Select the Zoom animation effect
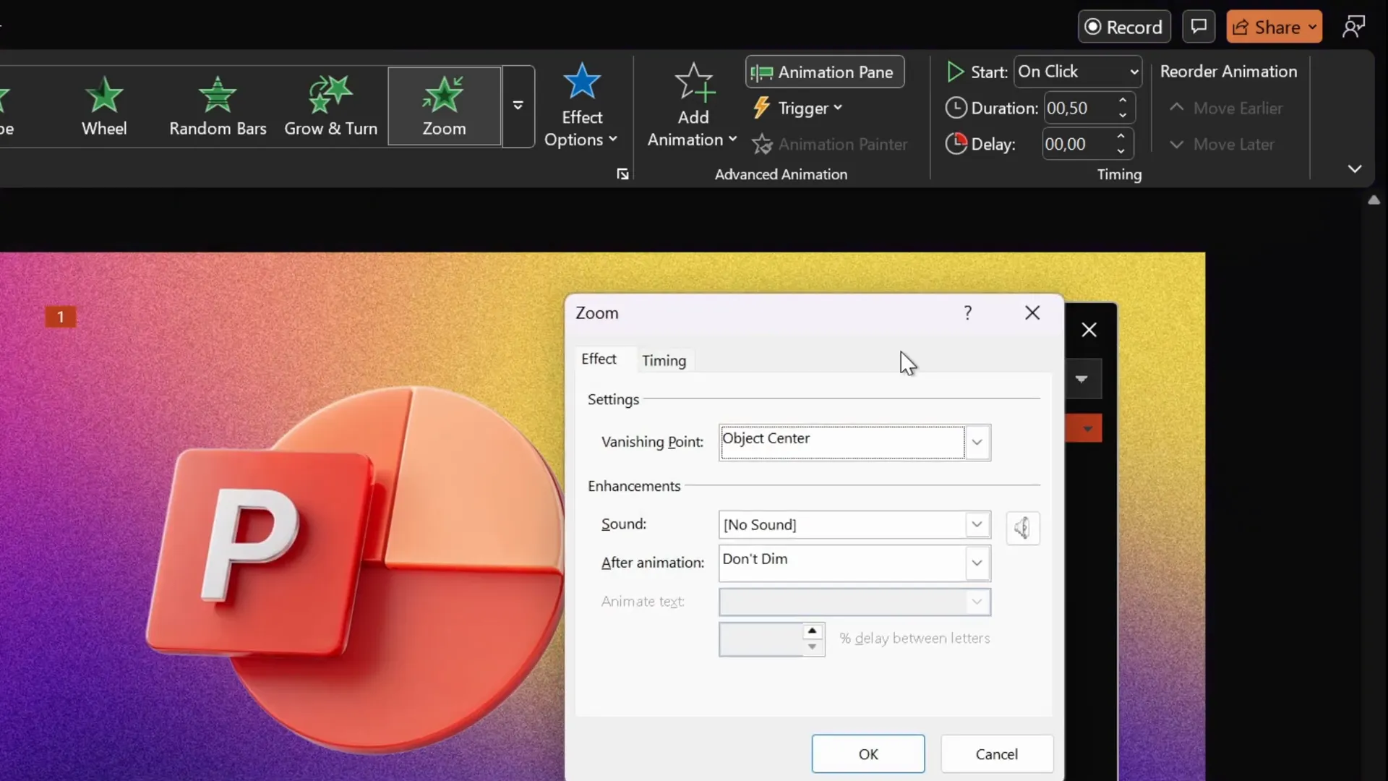 tap(444, 107)
